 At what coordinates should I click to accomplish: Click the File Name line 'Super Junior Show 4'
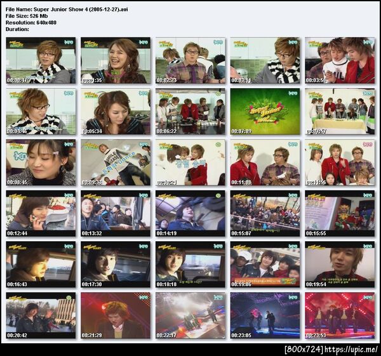67,10
